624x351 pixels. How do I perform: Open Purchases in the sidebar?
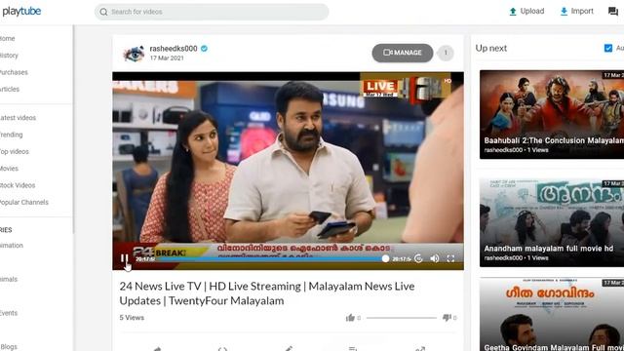(x=14, y=72)
